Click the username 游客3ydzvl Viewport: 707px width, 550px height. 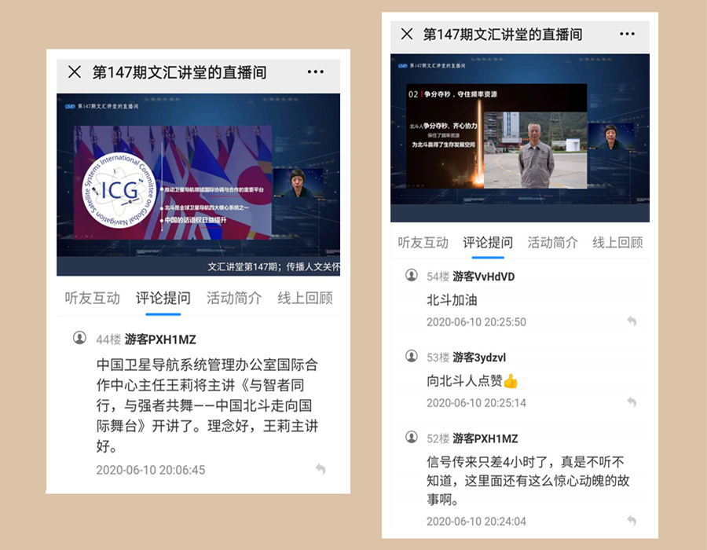pyautogui.click(x=479, y=357)
